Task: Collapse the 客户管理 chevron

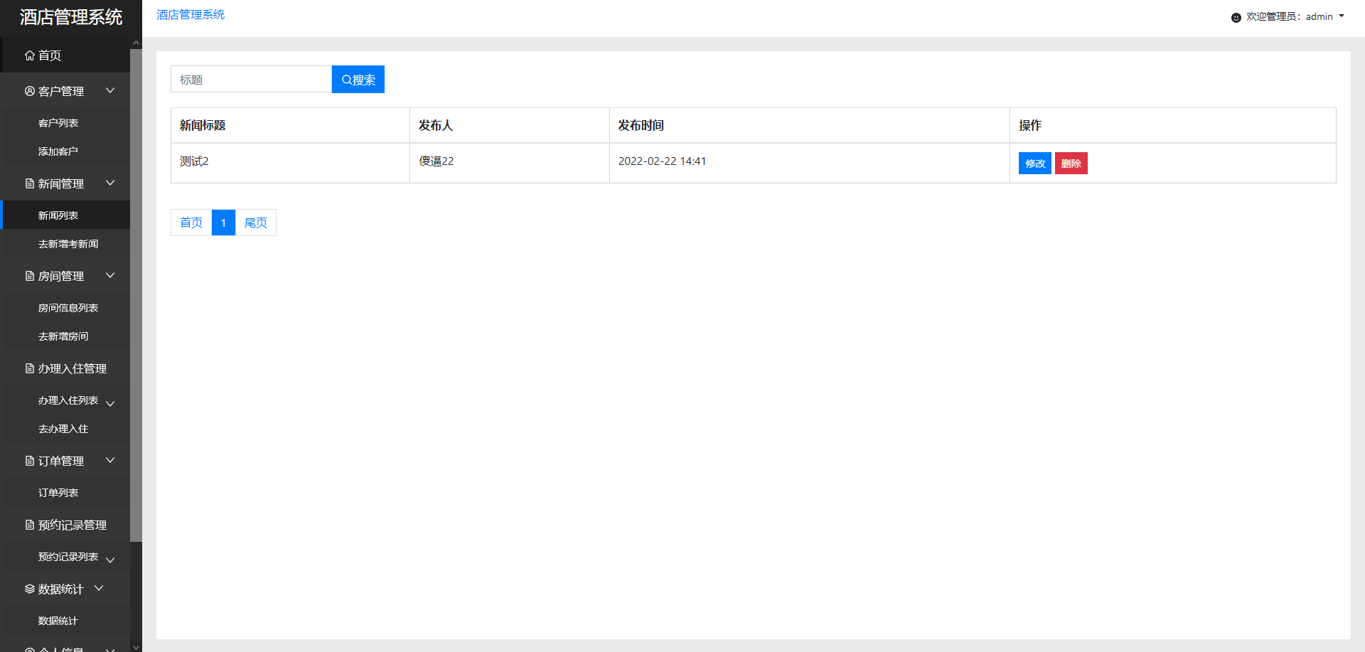Action: click(110, 90)
